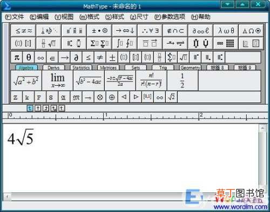This screenshot has width=270, height=212.
Task: Open the spaces and ellipses palette
Action: pos(49,31)
